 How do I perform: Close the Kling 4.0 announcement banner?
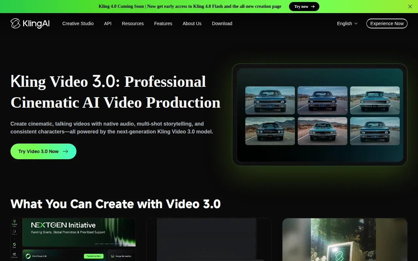tap(410, 7)
